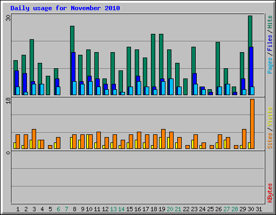276x215 pixels.
Task: Click the y-axis value 30
Action: pos(8,18)
